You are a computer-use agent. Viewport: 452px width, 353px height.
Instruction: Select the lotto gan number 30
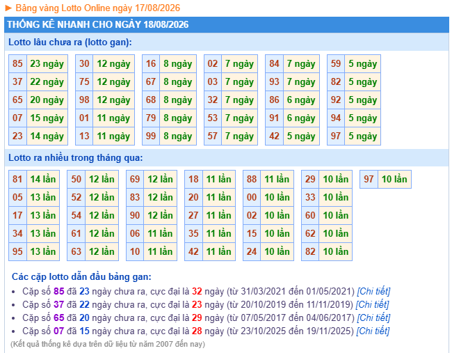click(84, 63)
